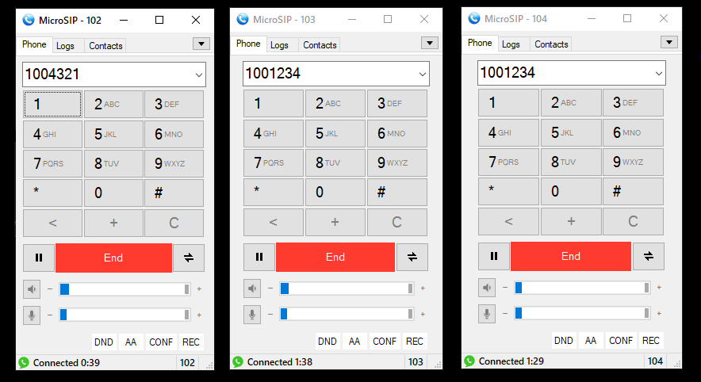Click microphone level slider in MicroSIP 103
Image resolution: width=701 pixels, height=382 pixels.
click(347, 314)
